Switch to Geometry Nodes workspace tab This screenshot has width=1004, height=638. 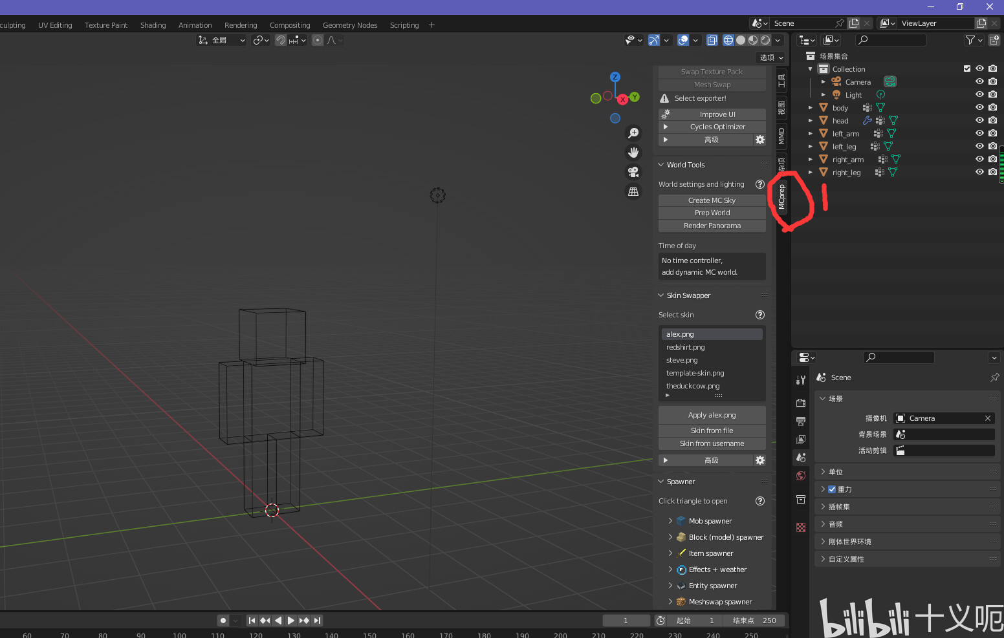(x=350, y=25)
